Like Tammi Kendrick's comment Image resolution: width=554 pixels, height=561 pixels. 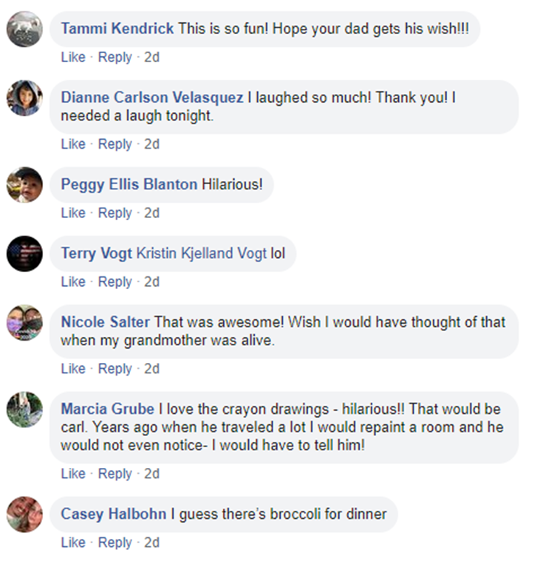[x=73, y=57]
